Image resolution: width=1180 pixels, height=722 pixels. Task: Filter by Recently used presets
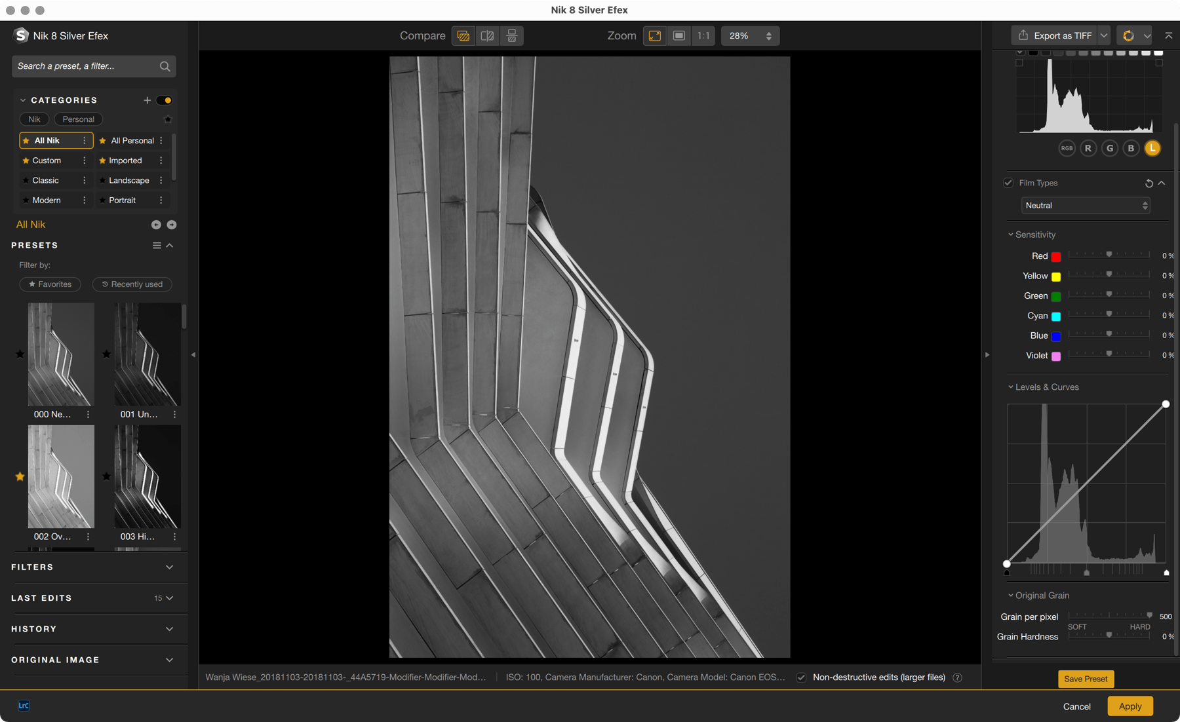(132, 284)
